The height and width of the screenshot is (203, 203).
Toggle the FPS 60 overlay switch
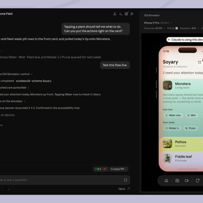(177, 28)
